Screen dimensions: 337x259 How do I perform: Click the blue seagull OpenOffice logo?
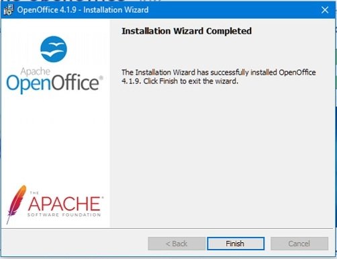(x=54, y=49)
